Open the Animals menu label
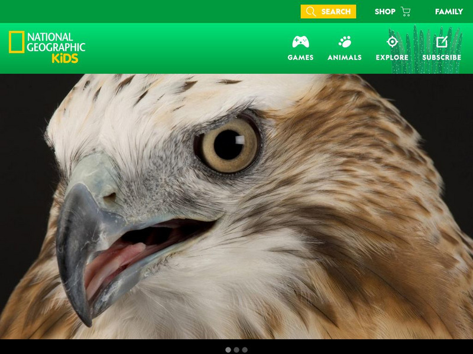Image resolution: width=473 pixels, height=354 pixels. [x=345, y=57]
